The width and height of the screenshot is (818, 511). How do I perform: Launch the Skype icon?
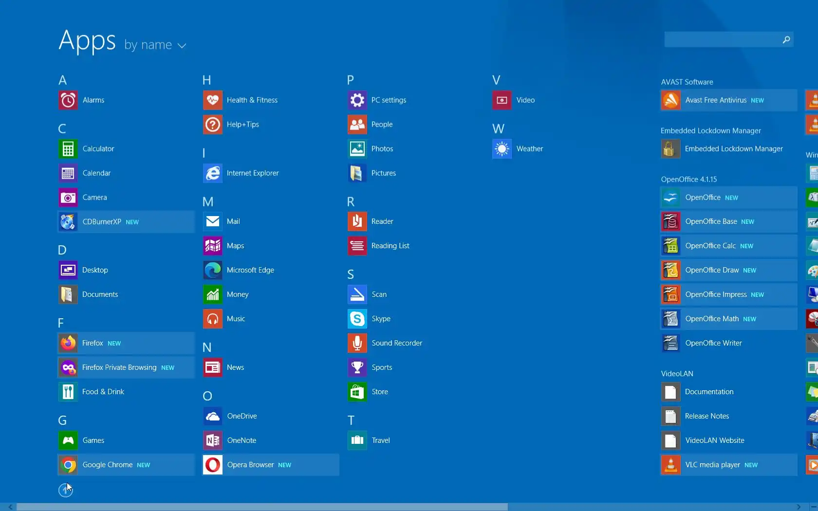pos(357,319)
